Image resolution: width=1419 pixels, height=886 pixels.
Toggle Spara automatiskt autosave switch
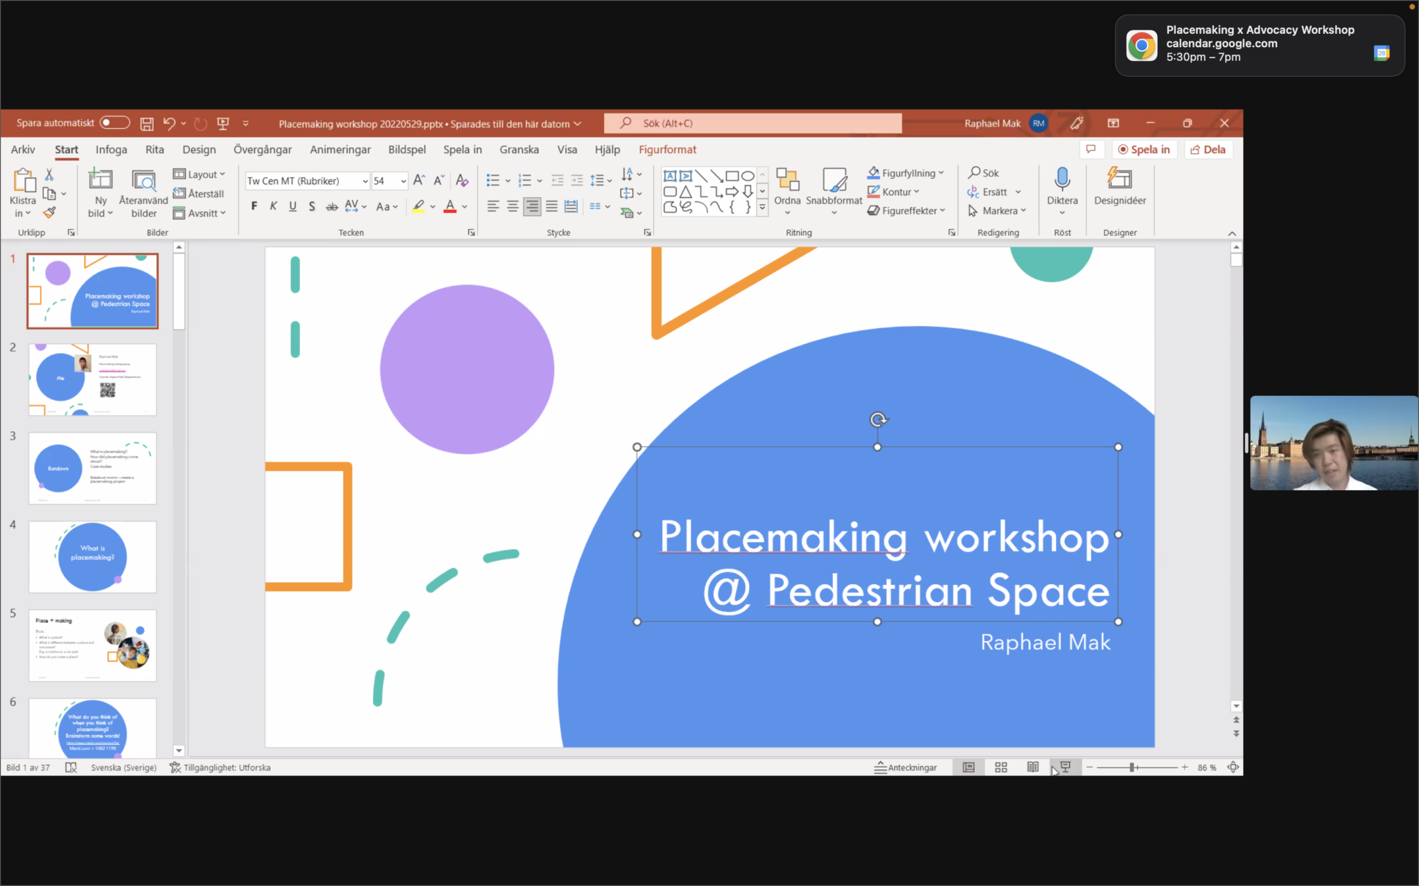[114, 122]
